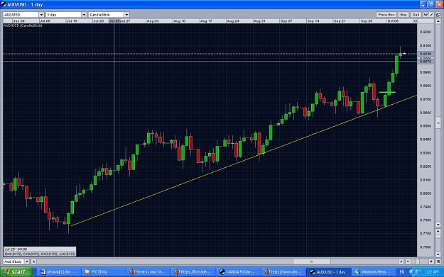Click the Sell button
Screen dimensions: 444x277
(x=416, y=15)
